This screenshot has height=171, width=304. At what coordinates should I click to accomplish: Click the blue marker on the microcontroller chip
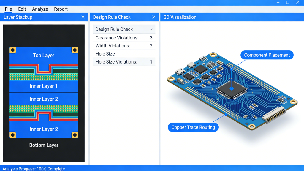(x=231, y=88)
